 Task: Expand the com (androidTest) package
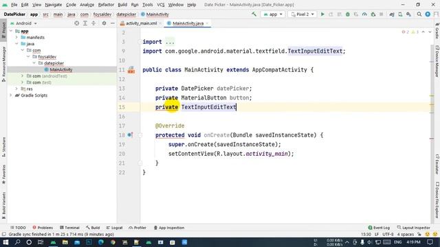point(23,76)
